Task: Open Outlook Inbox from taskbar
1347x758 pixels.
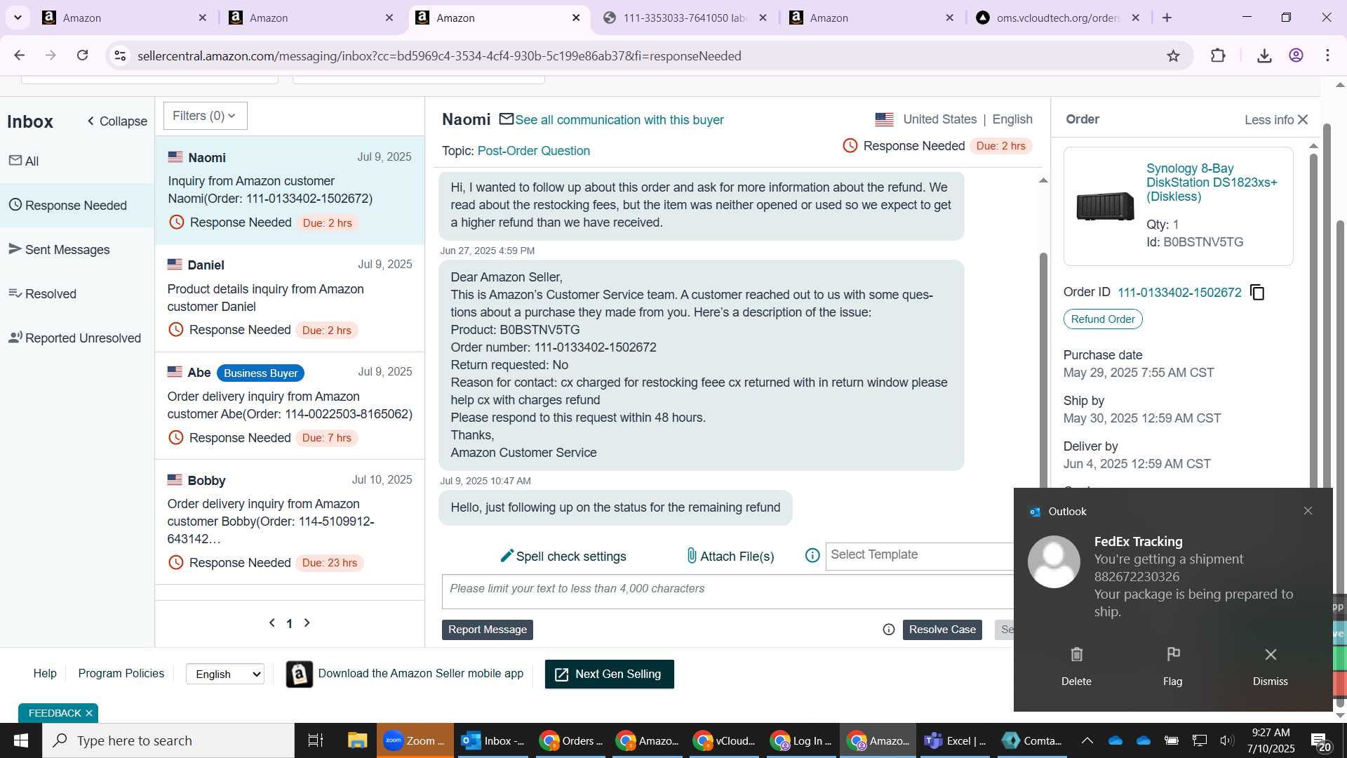Action: point(492,740)
